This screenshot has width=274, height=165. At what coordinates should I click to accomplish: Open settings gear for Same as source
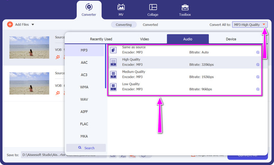click(258, 52)
